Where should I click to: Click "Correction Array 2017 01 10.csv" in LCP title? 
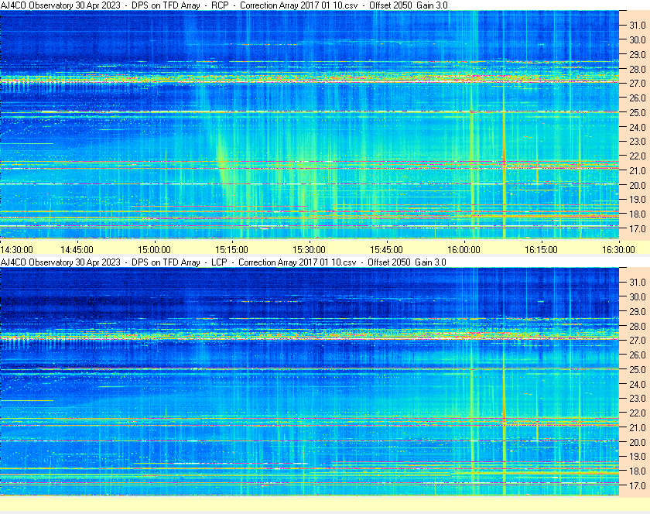tap(297, 262)
